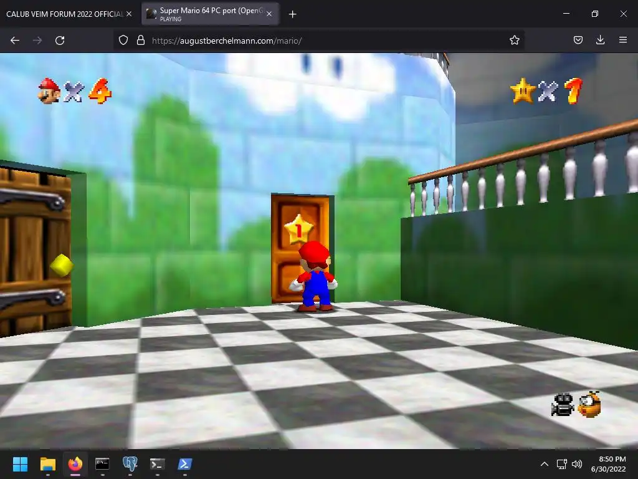
Task: Close the CALUB VEIM FORUM tab
Action: (x=129, y=14)
